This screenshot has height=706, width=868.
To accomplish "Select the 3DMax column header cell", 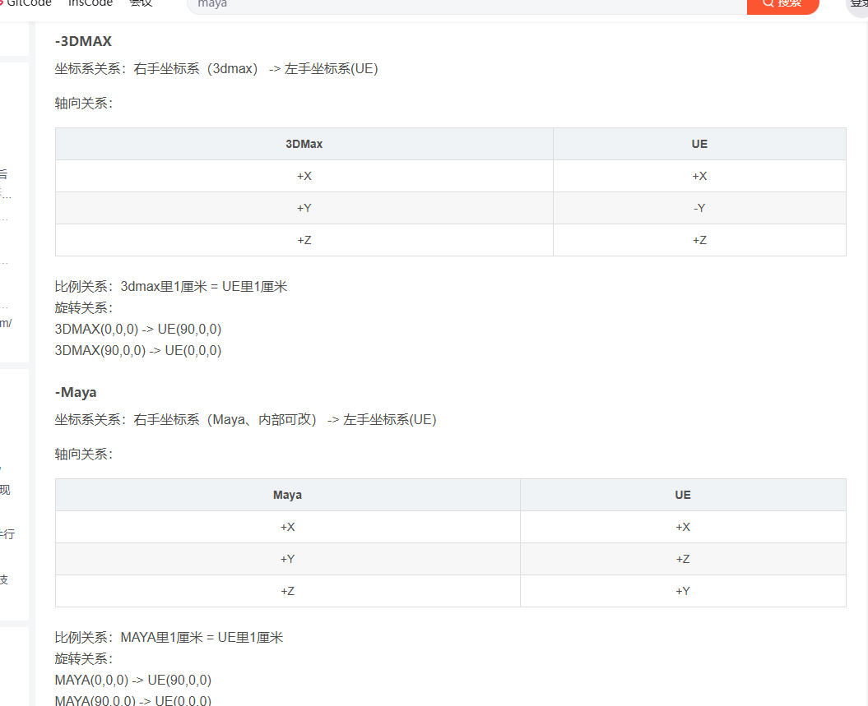I will click(304, 144).
